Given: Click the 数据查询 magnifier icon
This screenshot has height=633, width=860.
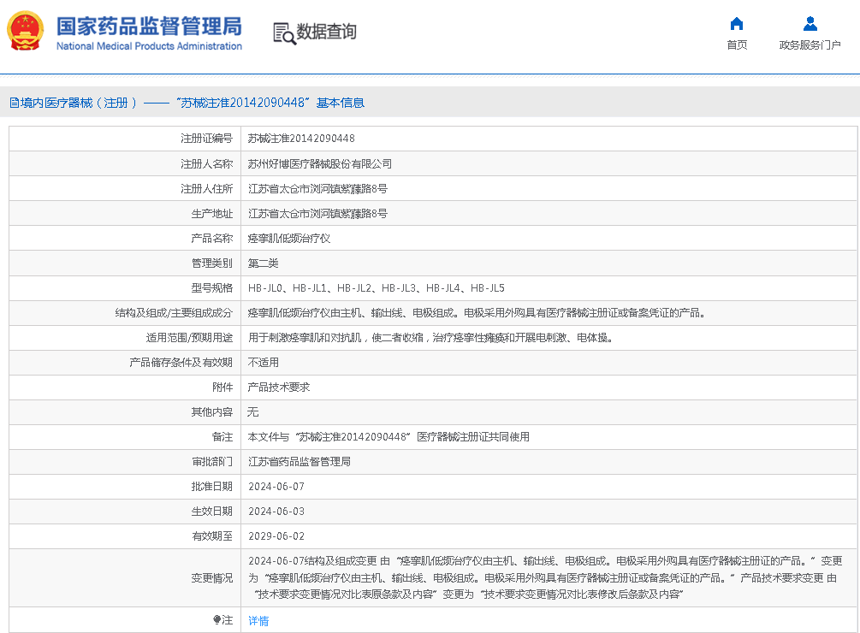Looking at the screenshot, I should pos(284,33).
